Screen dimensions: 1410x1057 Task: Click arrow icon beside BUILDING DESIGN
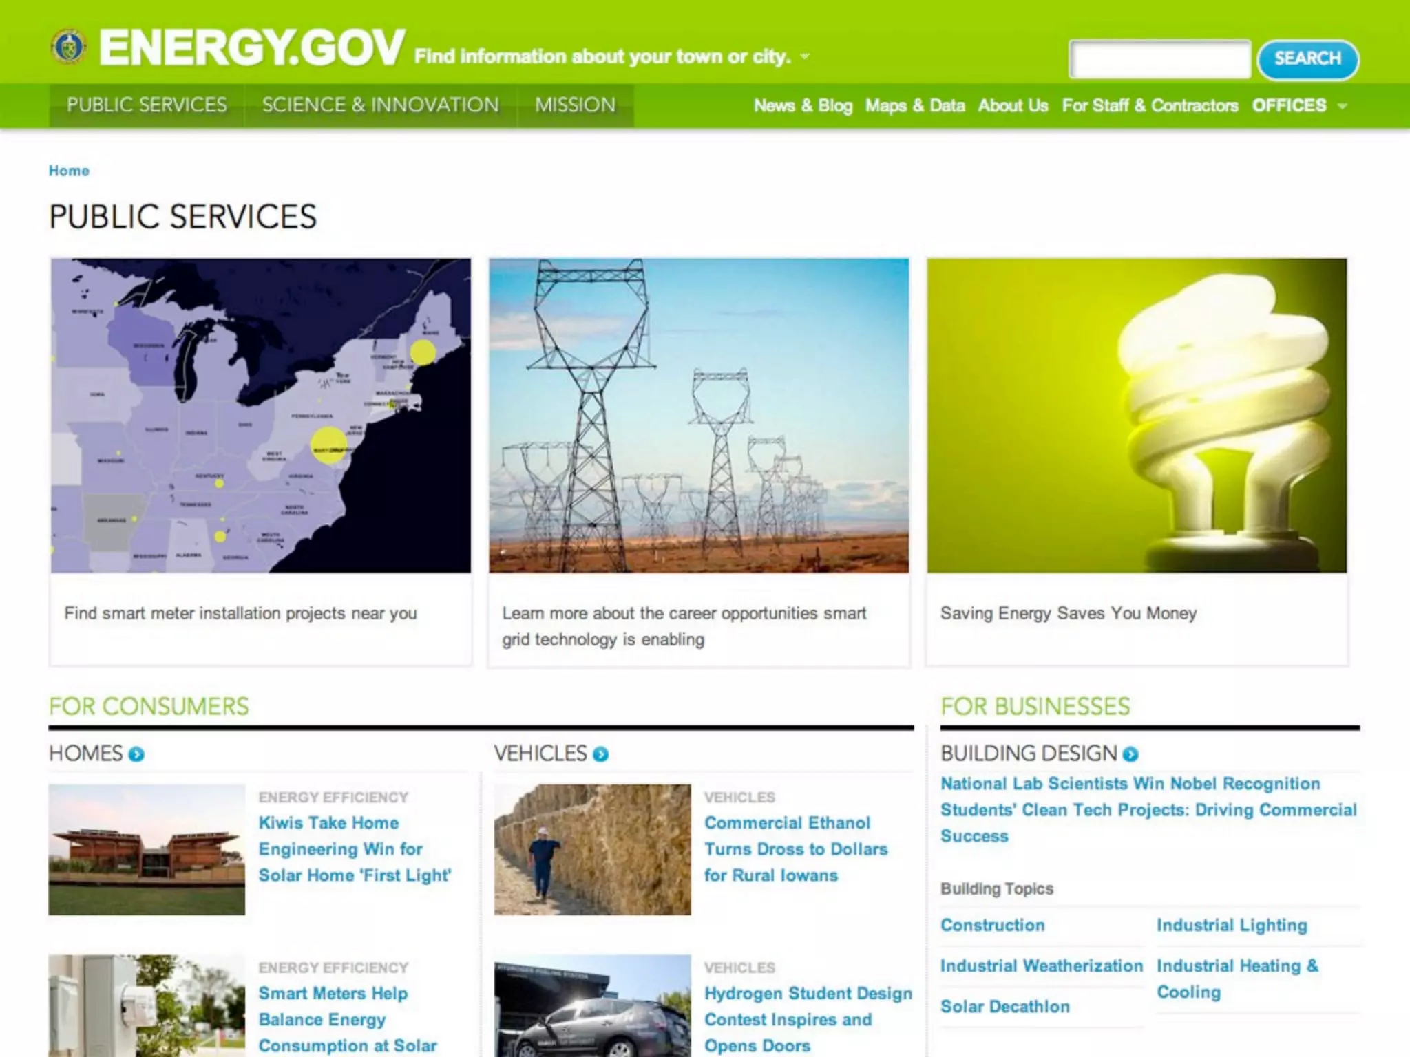(1130, 754)
